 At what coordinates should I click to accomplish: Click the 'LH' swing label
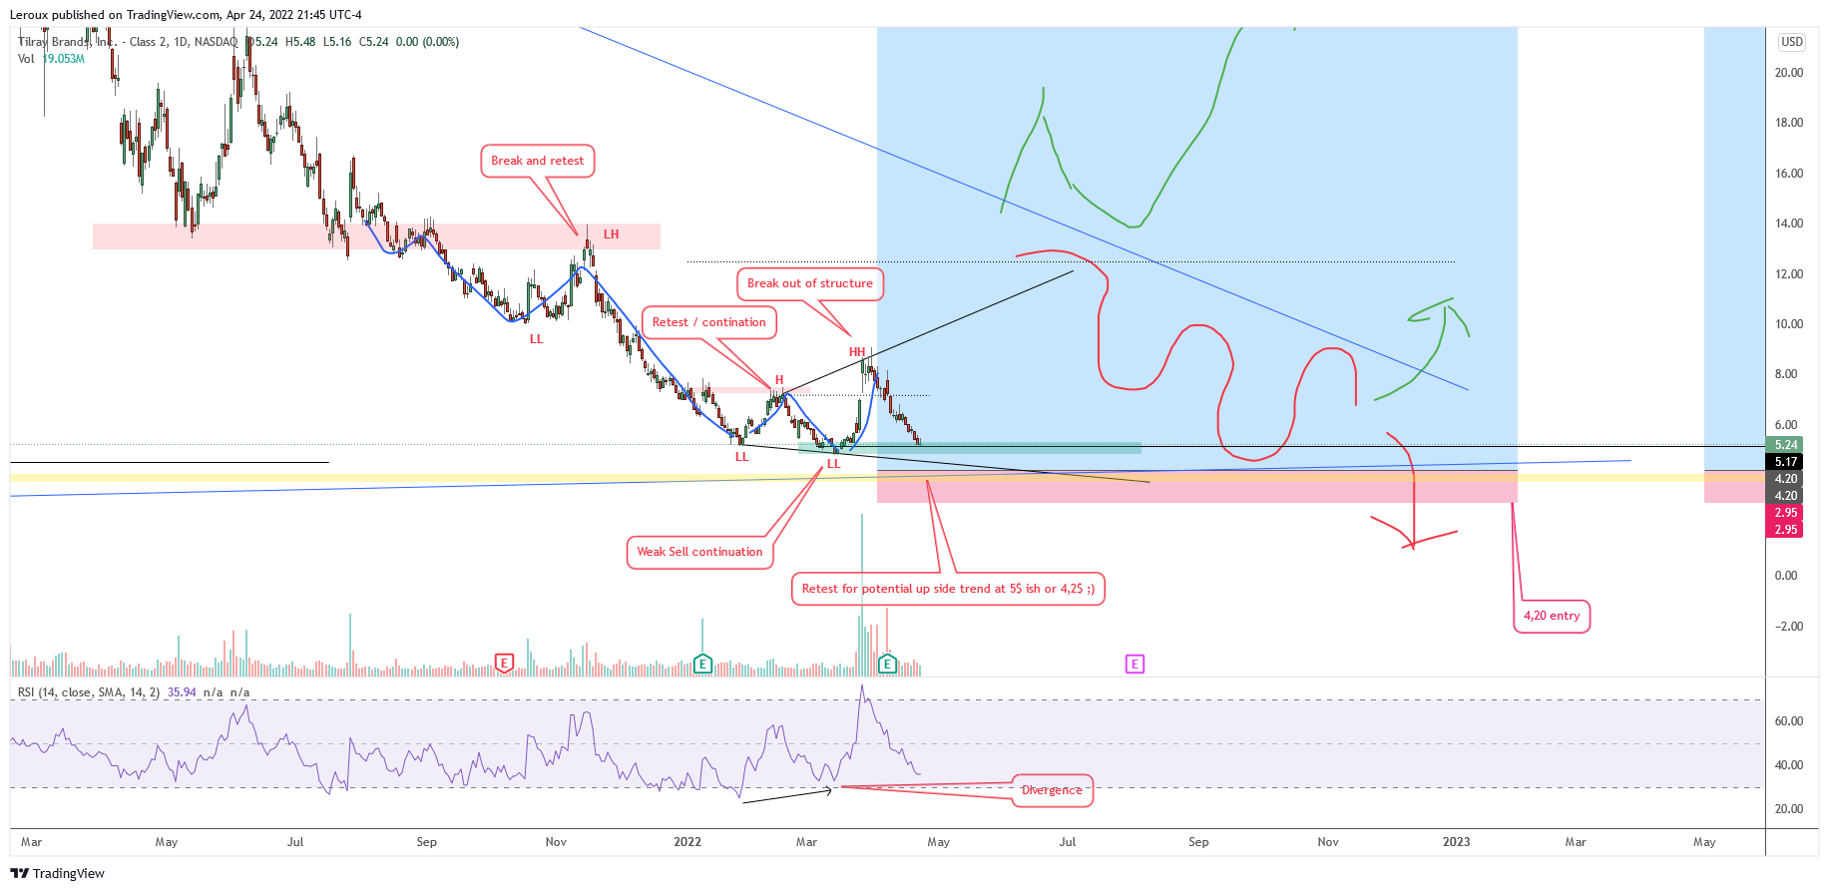[x=612, y=234]
